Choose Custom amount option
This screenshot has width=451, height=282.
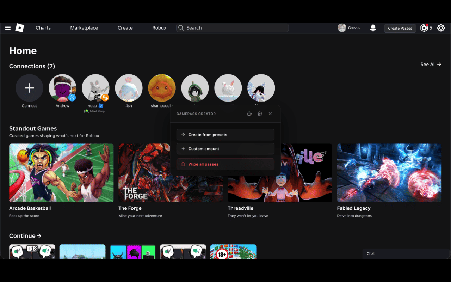tap(225, 149)
